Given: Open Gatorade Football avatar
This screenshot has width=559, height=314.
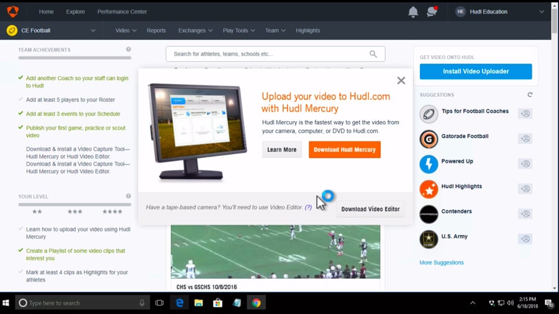Looking at the screenshot, I should 429,139.
